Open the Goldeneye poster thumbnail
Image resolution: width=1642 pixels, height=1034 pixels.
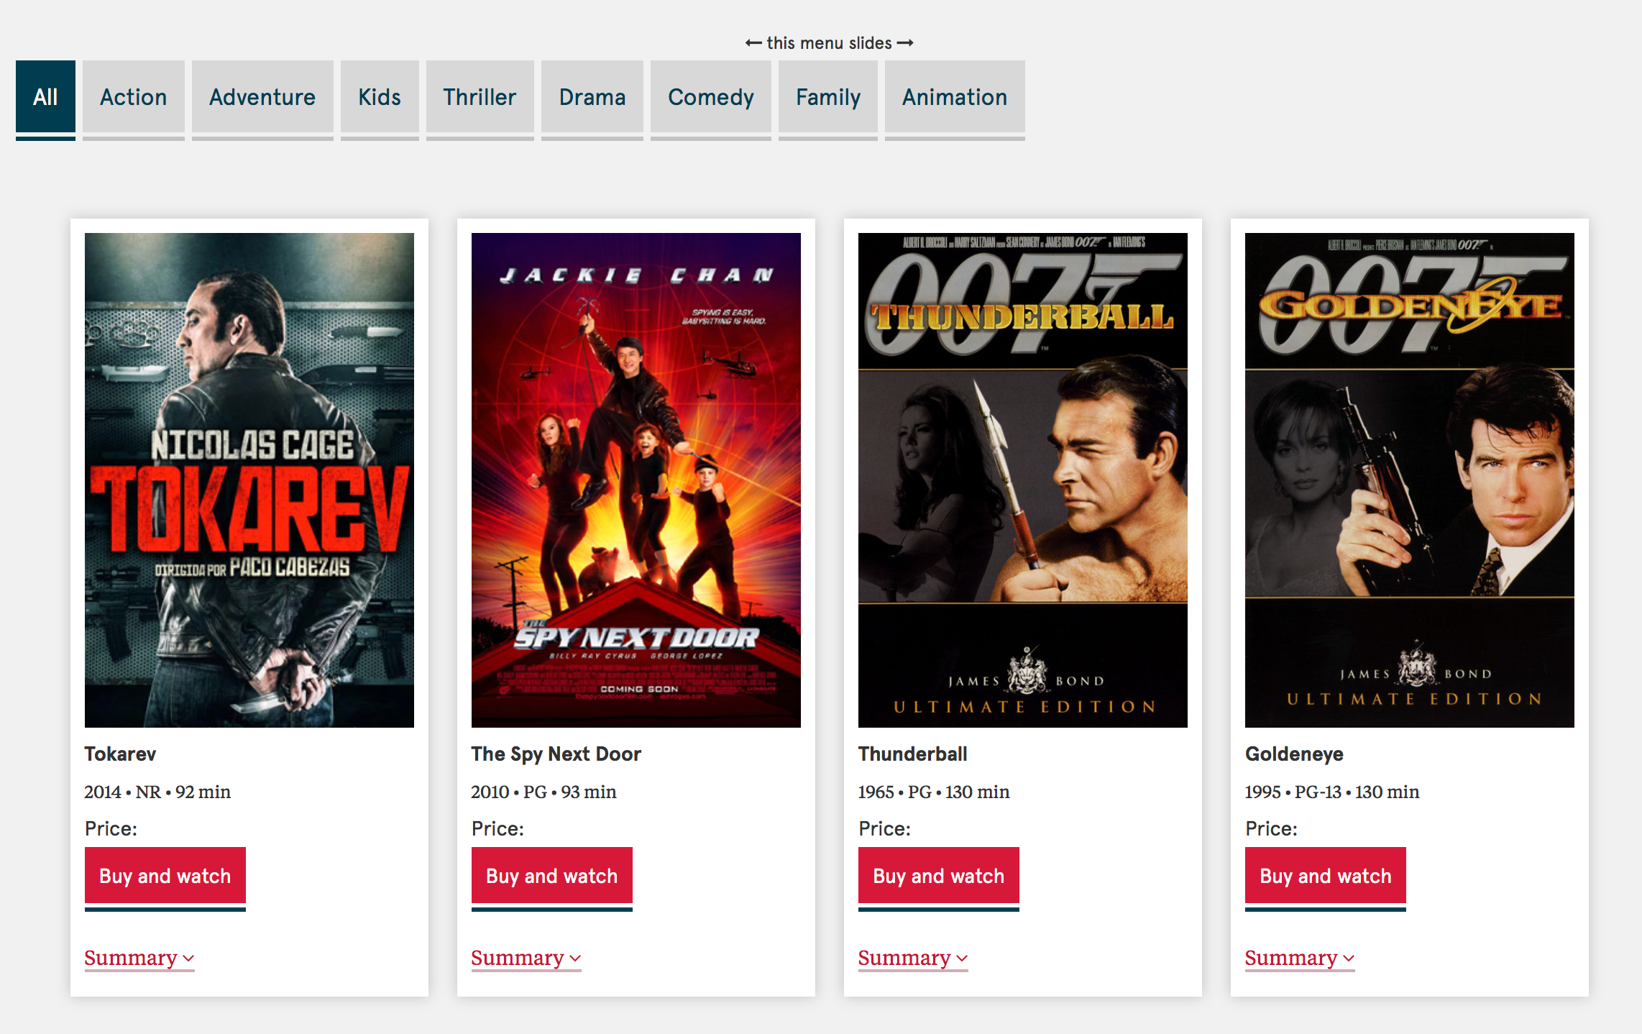click(1409, 480)
